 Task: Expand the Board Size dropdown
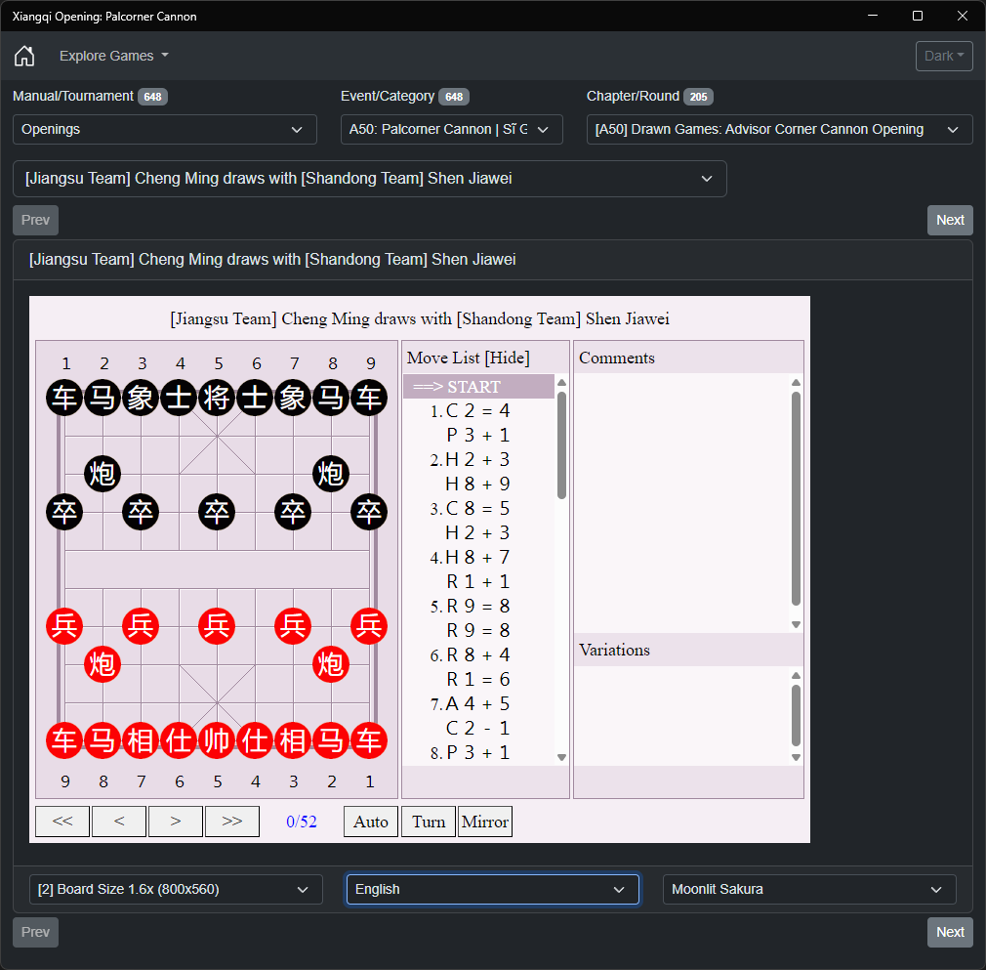[x=176, y=890]
